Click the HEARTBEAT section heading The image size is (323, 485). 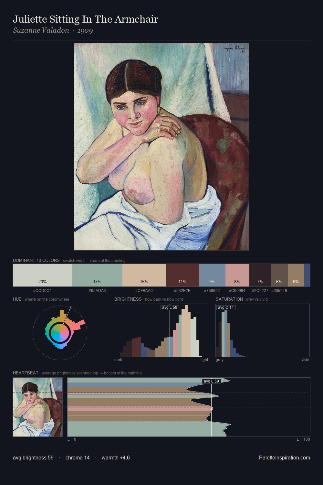coord(26,373)
